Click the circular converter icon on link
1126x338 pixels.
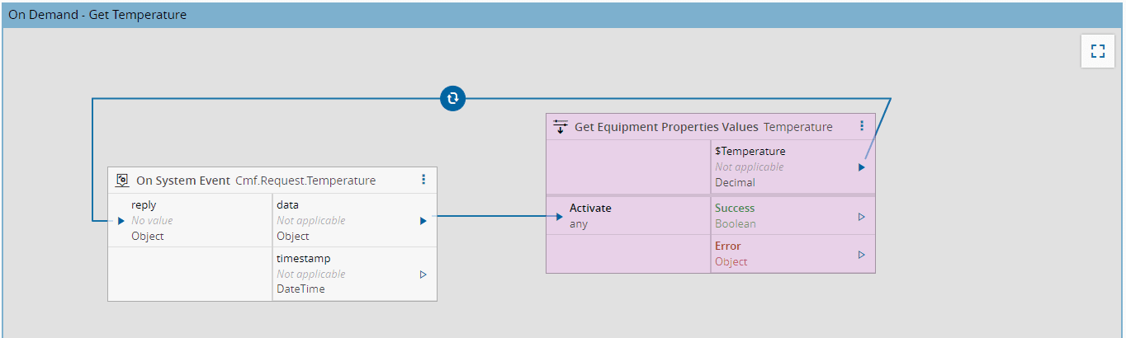[x=452, y=98]
